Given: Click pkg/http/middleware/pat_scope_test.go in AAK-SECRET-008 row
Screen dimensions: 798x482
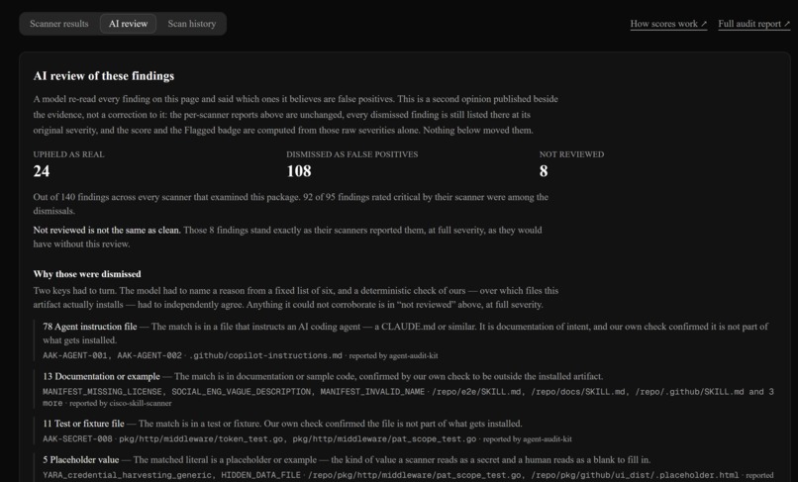Looking at the screenshot, I should click(384, 438).
